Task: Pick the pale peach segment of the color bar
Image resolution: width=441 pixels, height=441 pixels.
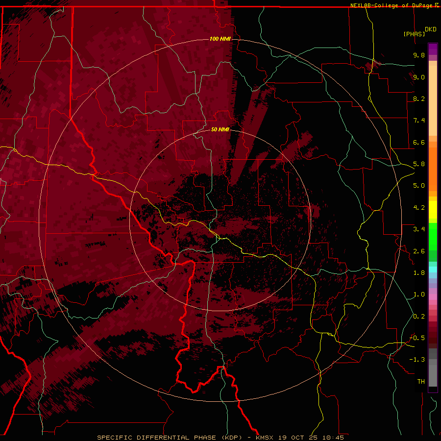Action: point(433,100)
